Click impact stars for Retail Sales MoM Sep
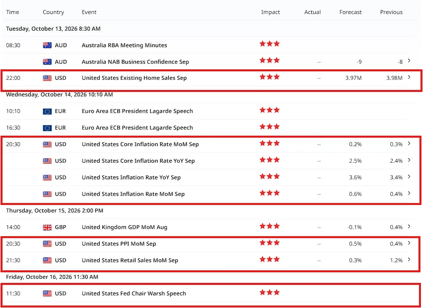The image size is (423, 308). pyautogui.click(x=269, y=259)
